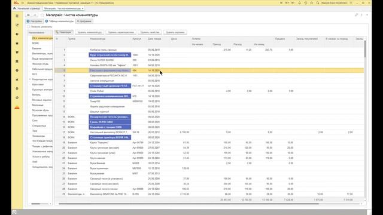Image resolution: width=383 pixels, height=215 pixels.
Task: Switch to Начальная страница tab
Action: (26, 8)
